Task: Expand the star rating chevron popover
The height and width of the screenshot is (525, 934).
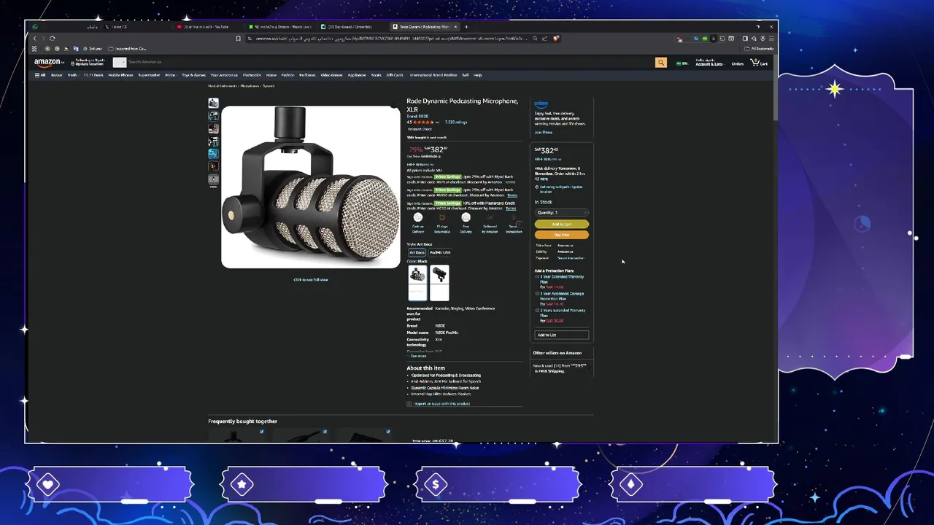Action: 437,122
